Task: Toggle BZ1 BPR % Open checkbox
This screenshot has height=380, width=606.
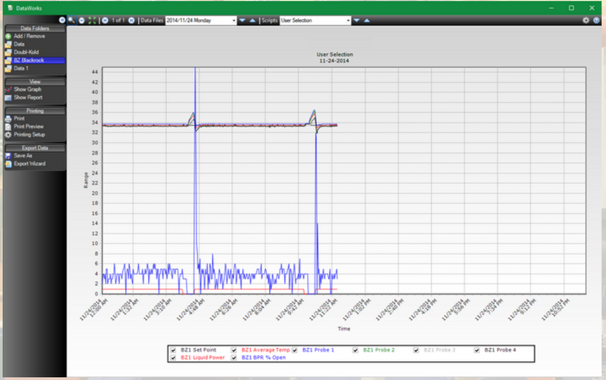Action: (x=234, y=358)
